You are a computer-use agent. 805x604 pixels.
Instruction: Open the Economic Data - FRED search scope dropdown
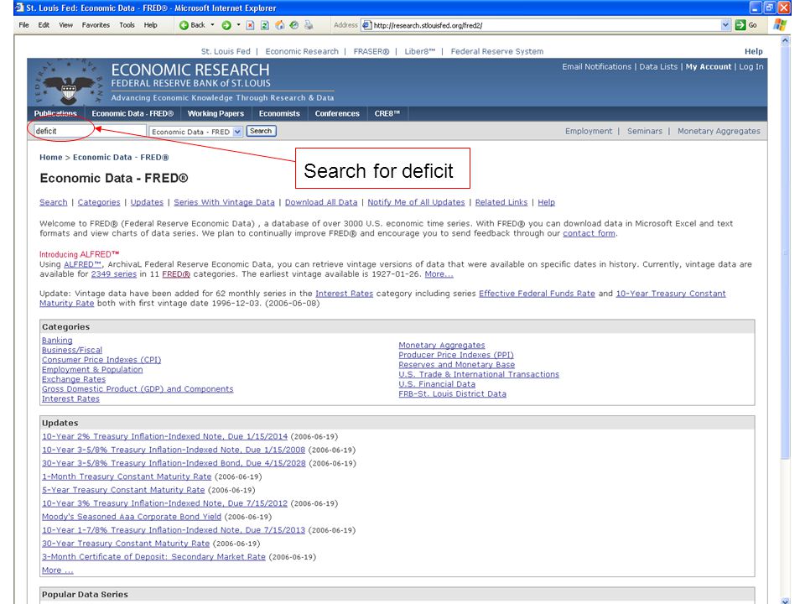[195, 132]
